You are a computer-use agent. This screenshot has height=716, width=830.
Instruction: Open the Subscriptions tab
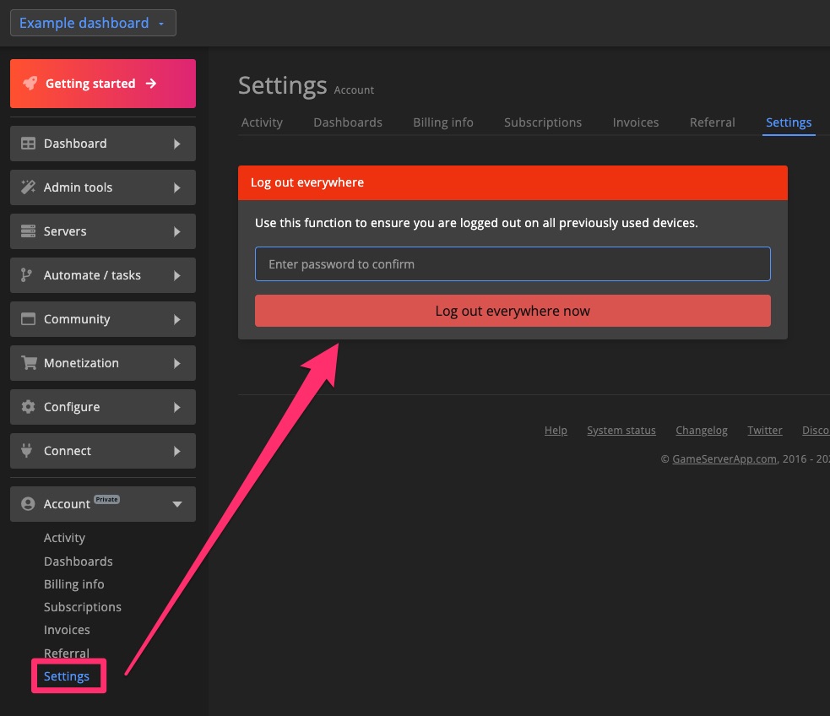click(x=542, y=122)
